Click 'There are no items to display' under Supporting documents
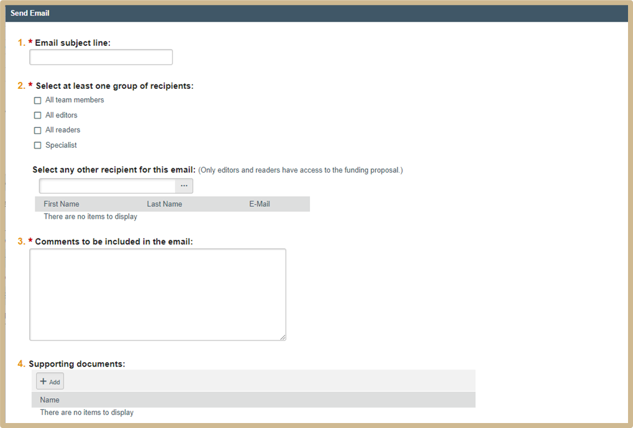This screenshot has width=633, height=428. click(87, 412)
